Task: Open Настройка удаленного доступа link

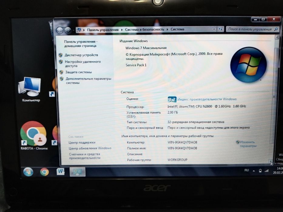Action: tap(83, 64)
